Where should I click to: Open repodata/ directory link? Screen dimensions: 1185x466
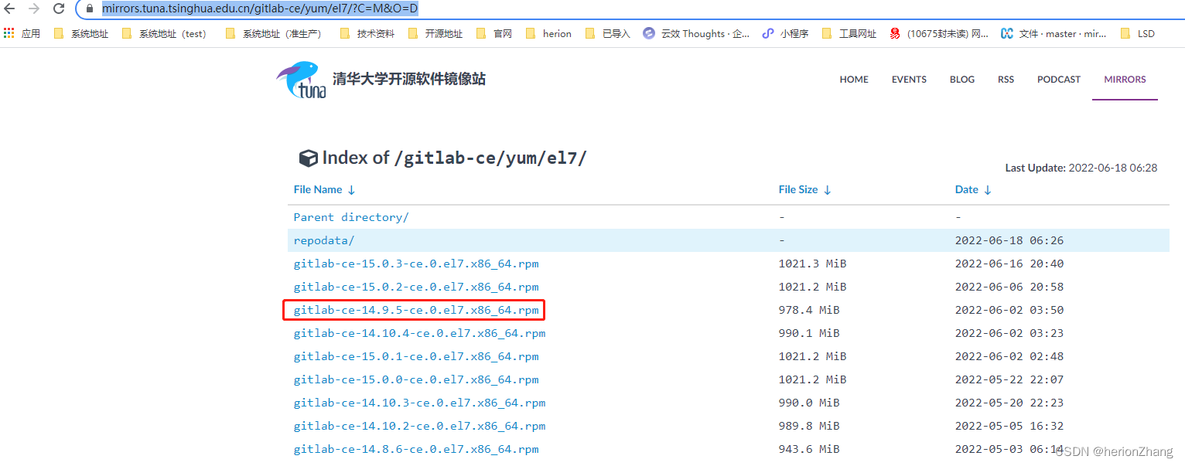click(x=324, y=240)
